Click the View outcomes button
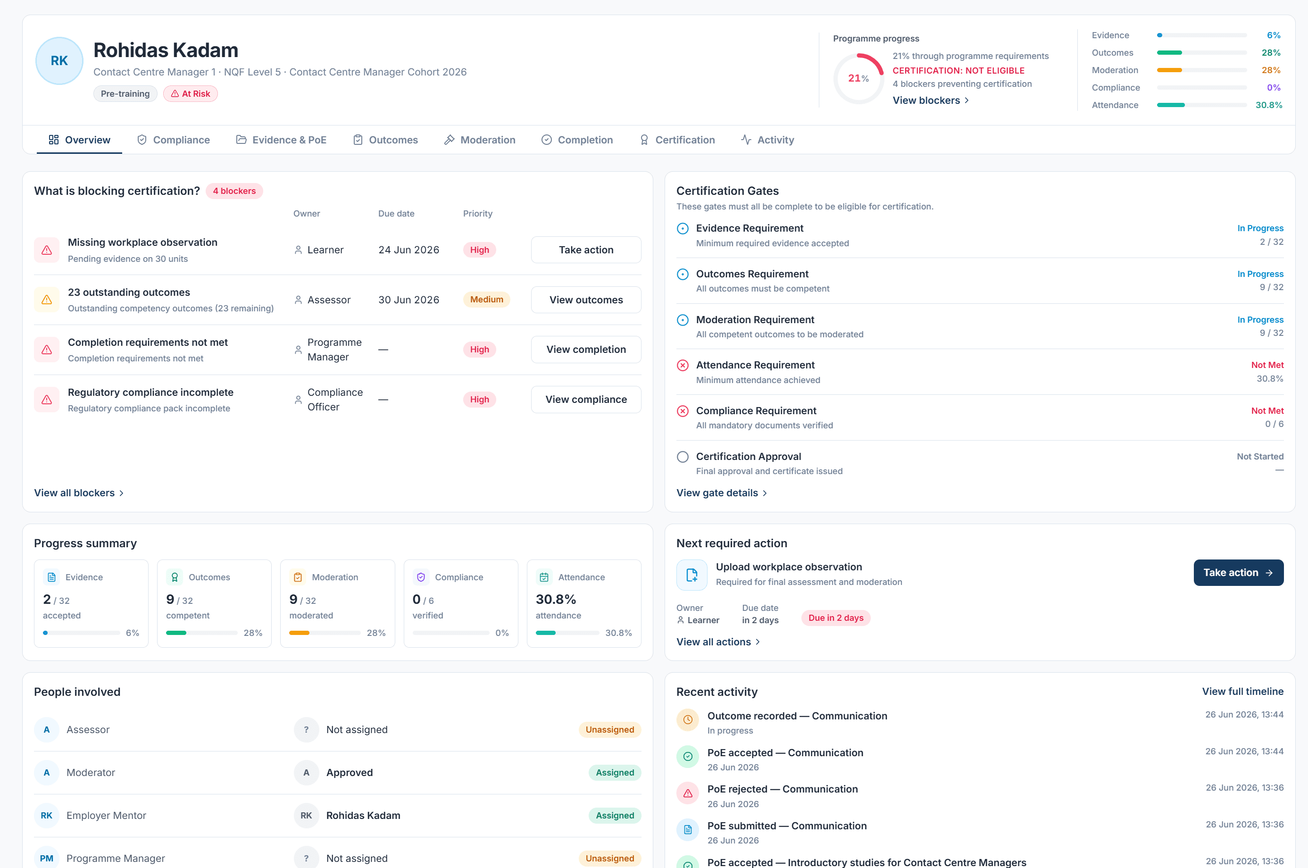This screenshot has width=1308, height=868. point(586,300)
